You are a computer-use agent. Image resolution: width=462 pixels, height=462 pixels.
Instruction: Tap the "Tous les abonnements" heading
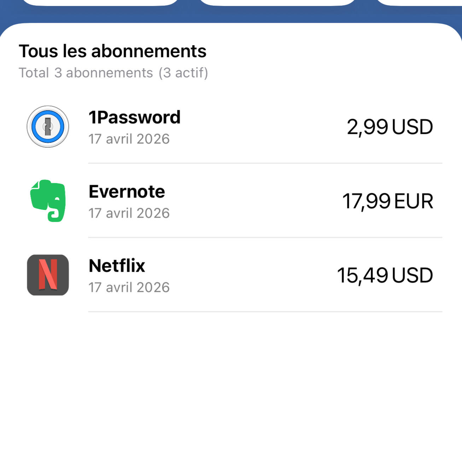[112, 51]
